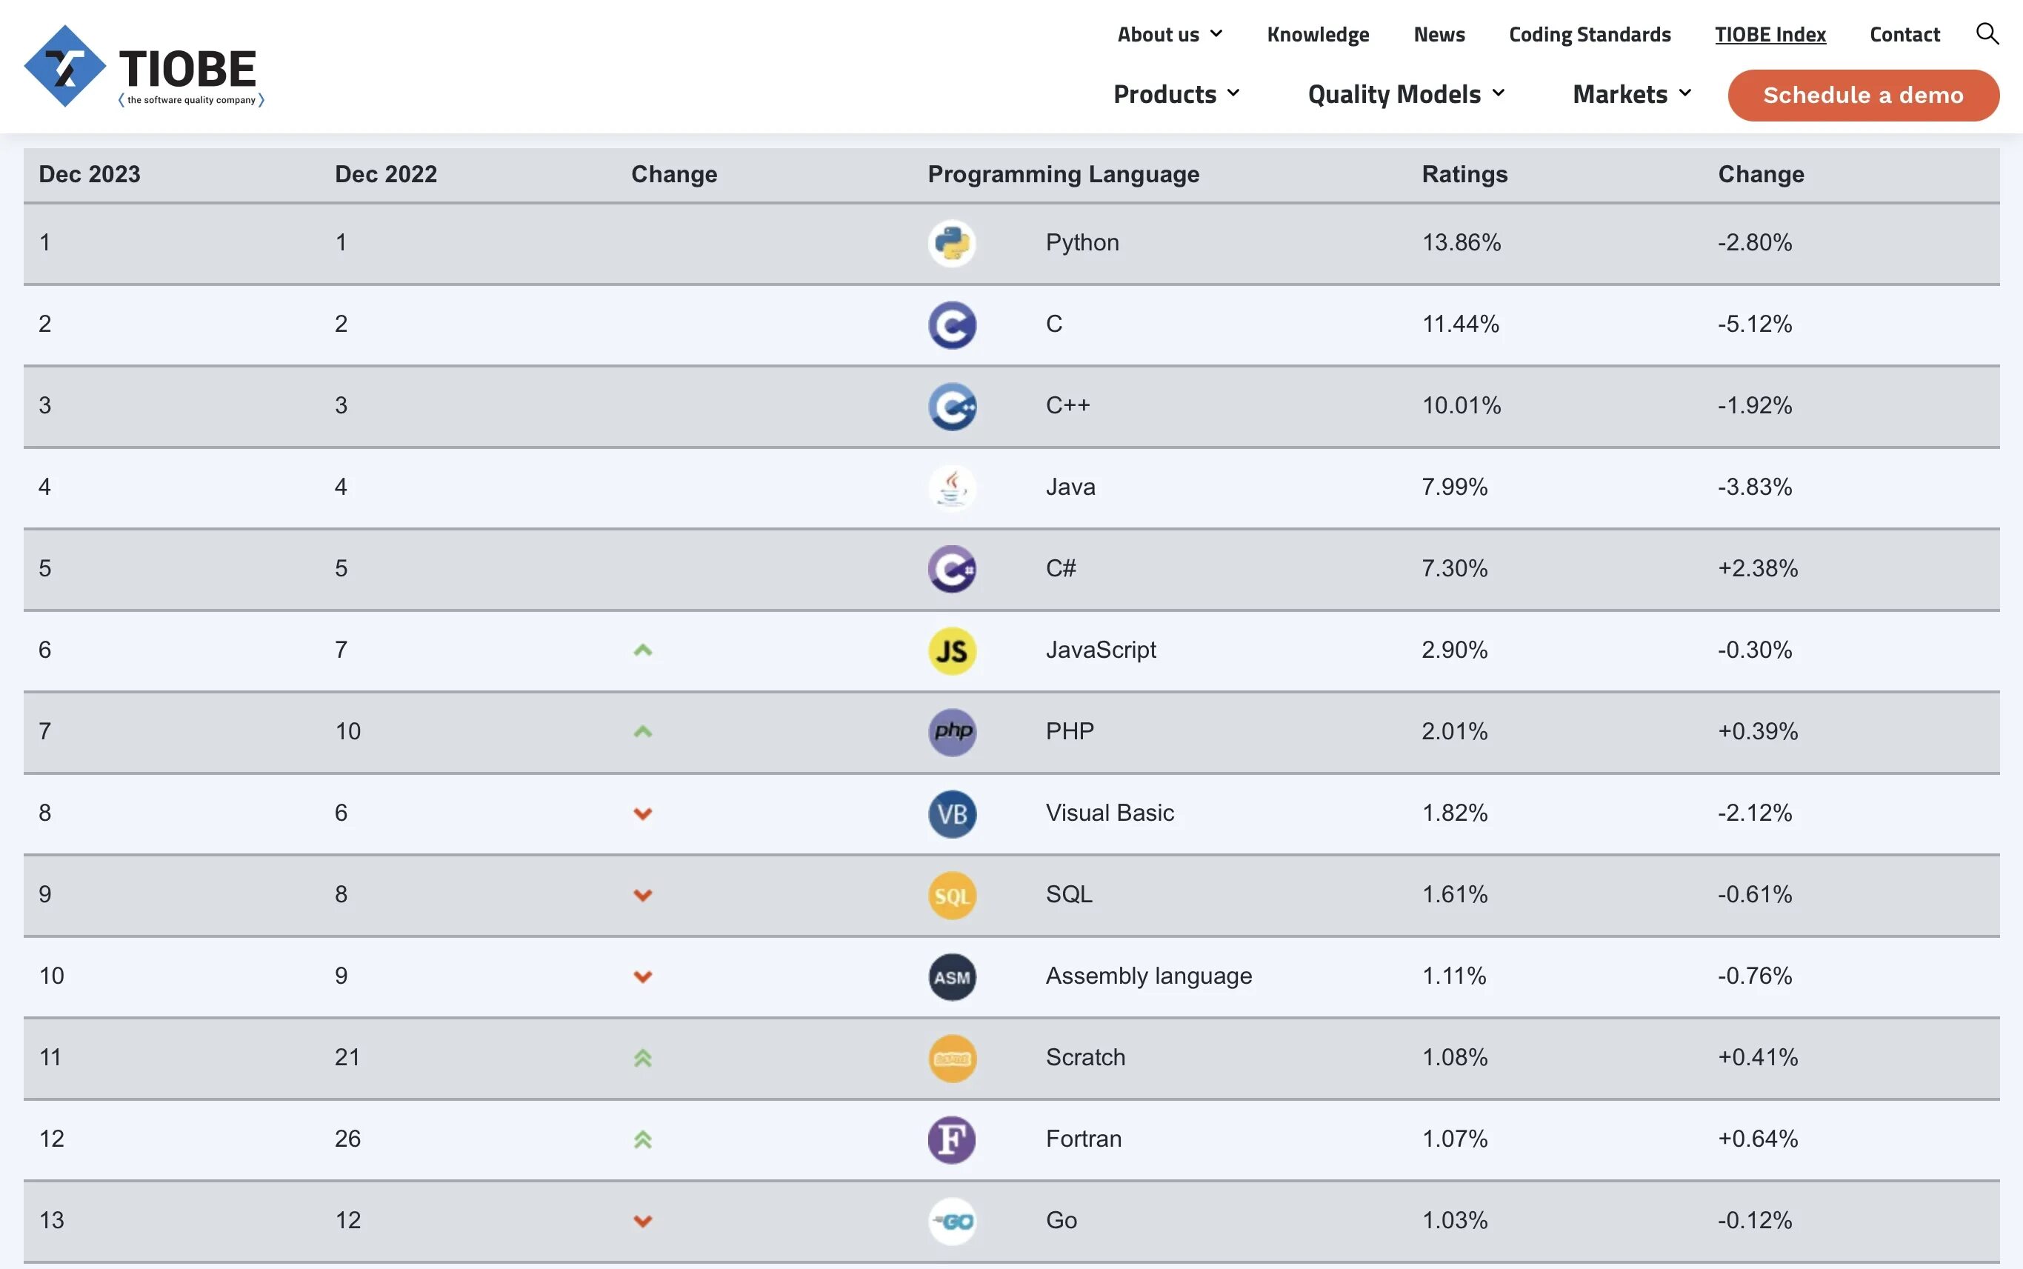
Task: Click the 13.86% rating value
Action: coord(1461,242)
